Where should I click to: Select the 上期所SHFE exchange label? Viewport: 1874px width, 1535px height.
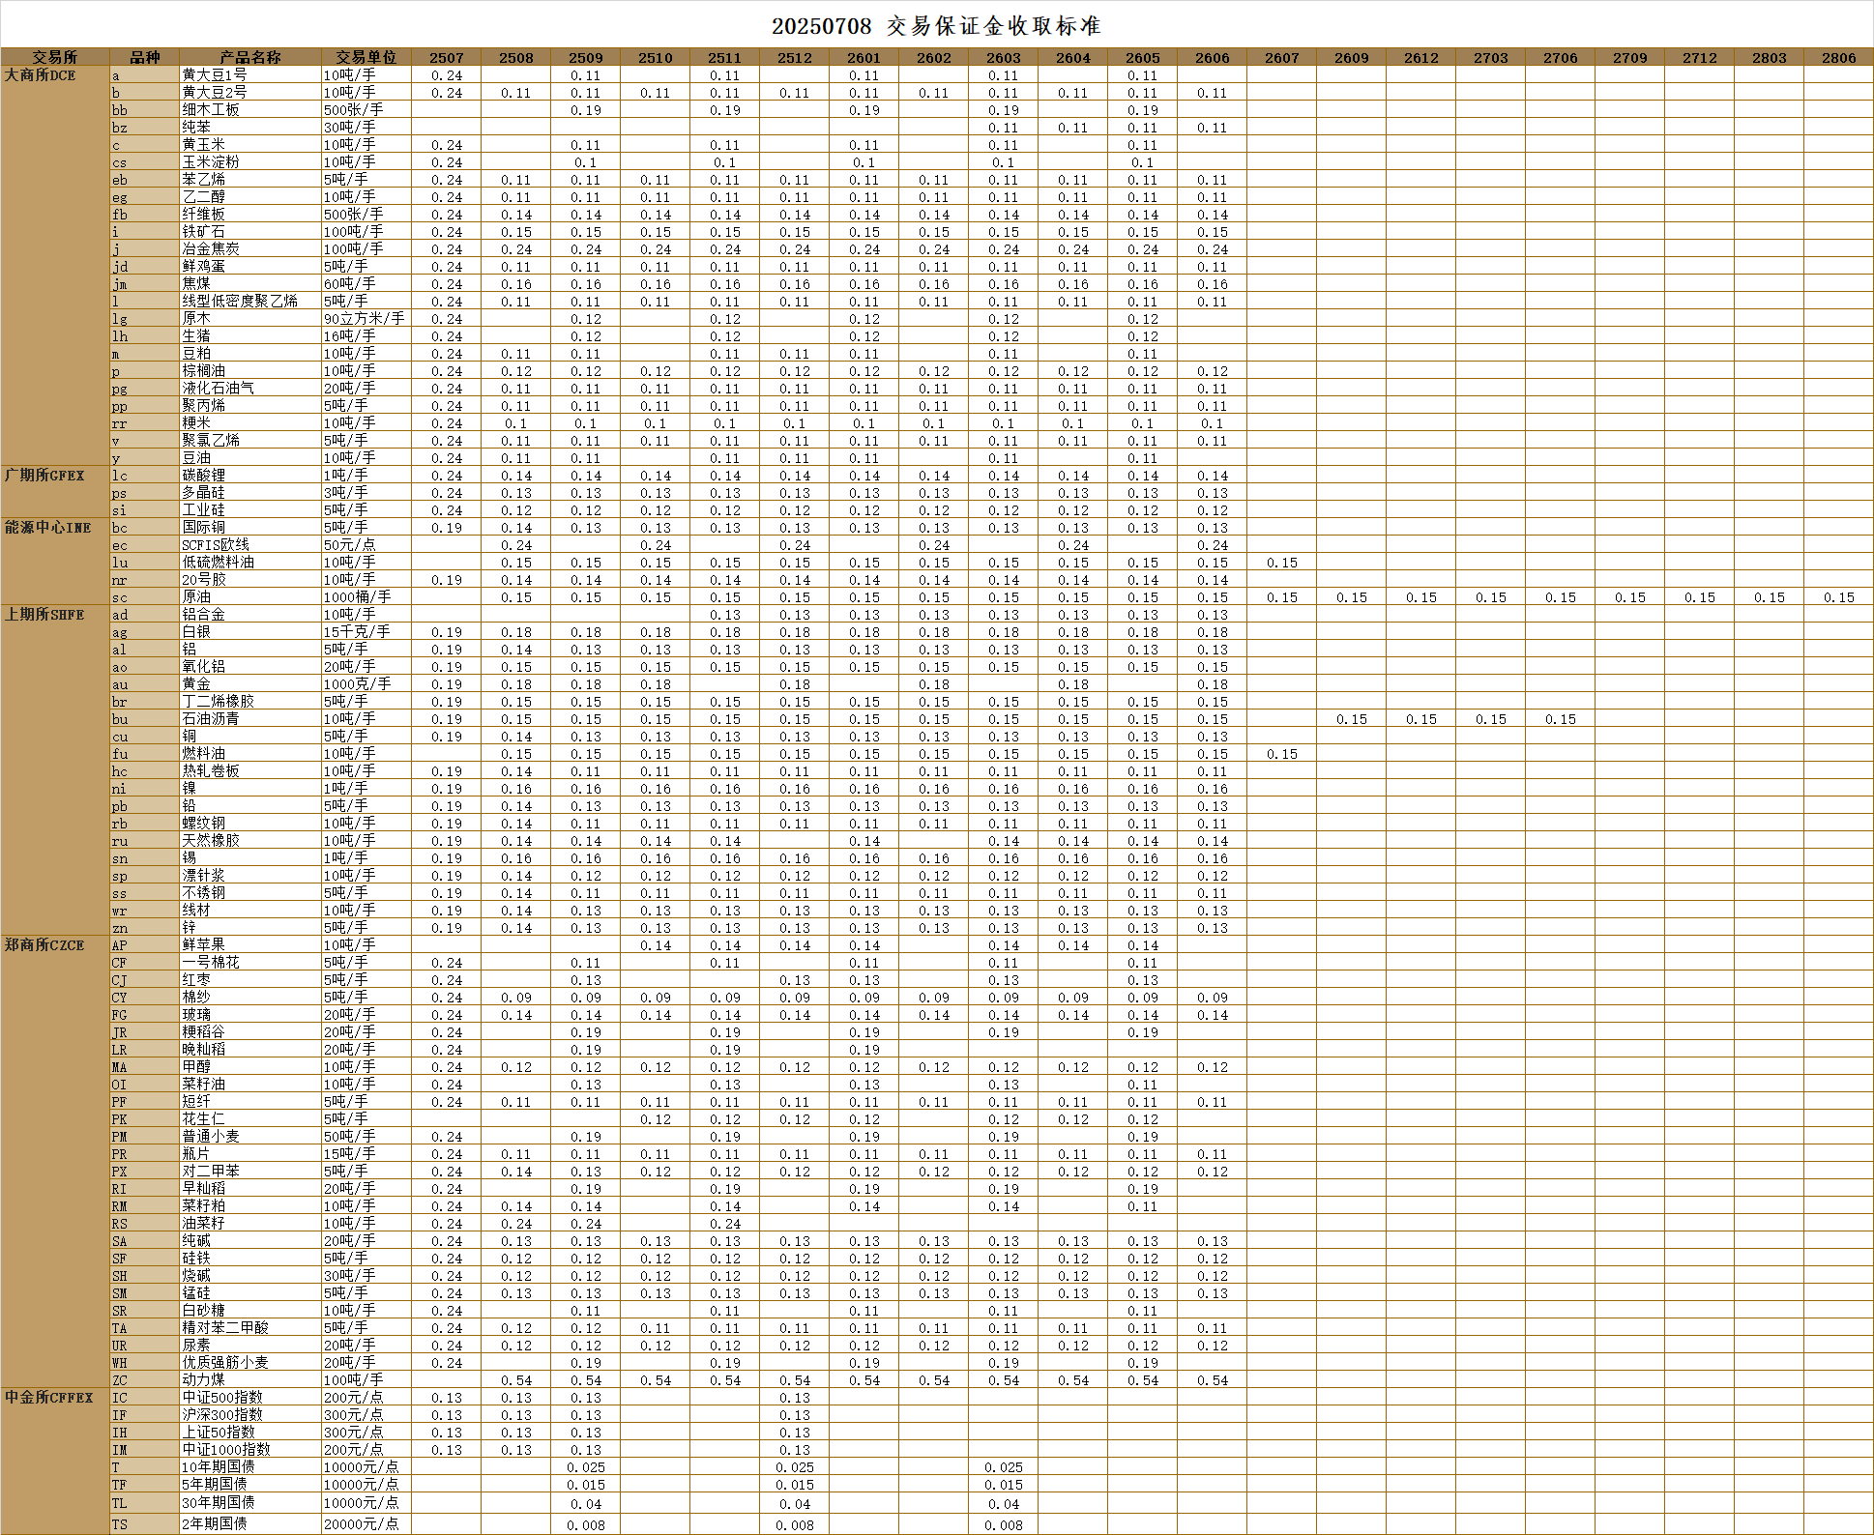point(44,615)
